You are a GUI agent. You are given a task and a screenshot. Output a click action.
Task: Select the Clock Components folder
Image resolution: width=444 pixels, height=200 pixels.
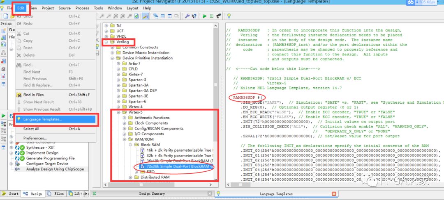pos(151,123)
